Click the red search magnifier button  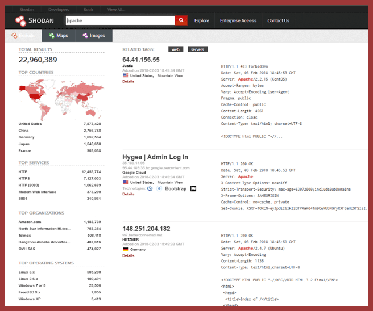[181, 21]
